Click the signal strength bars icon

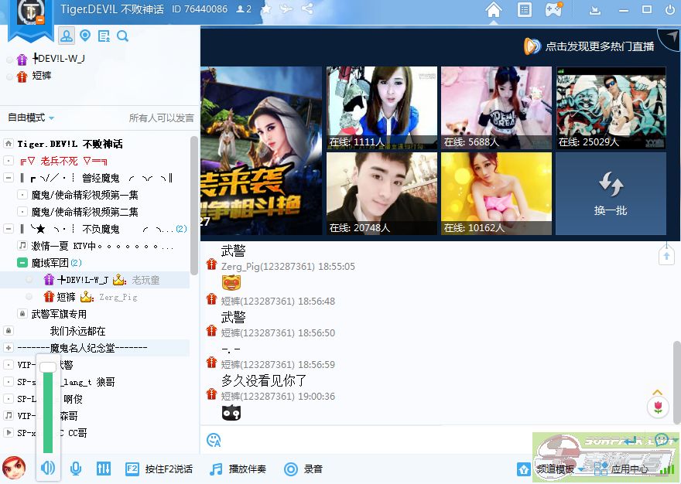pyautogui.click(x=667, y=469)
